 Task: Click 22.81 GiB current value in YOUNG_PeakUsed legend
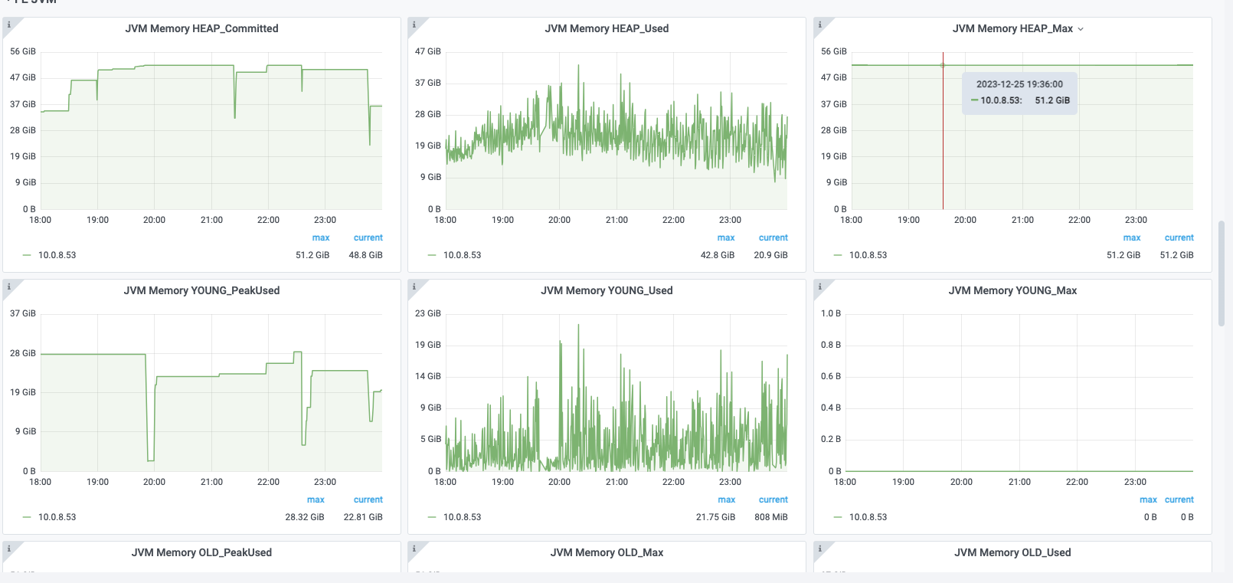[363, 517]
